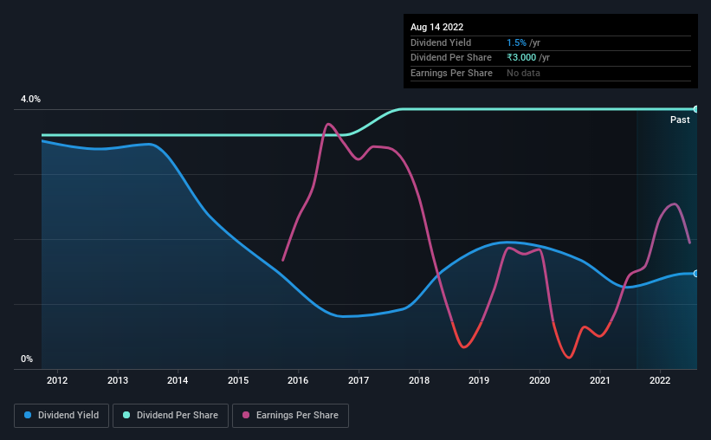Viewport: 711px width, 440px height.
Task: Select the 2012 year on the axis
Action: (57, 379)
